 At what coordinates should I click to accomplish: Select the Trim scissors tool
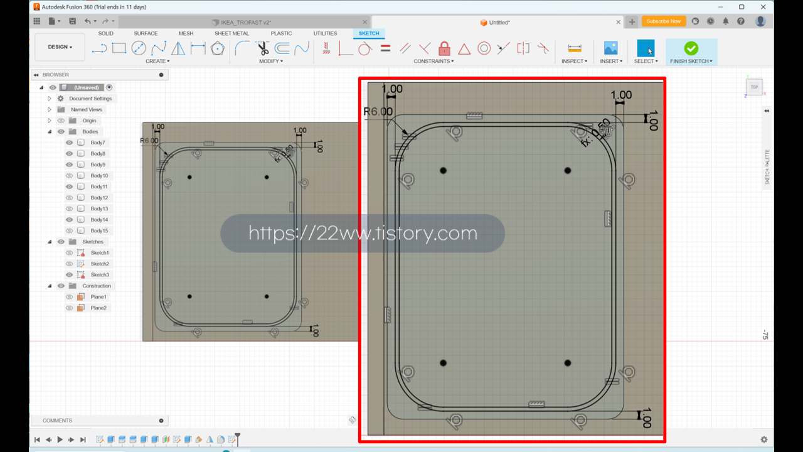coord(263,48)
